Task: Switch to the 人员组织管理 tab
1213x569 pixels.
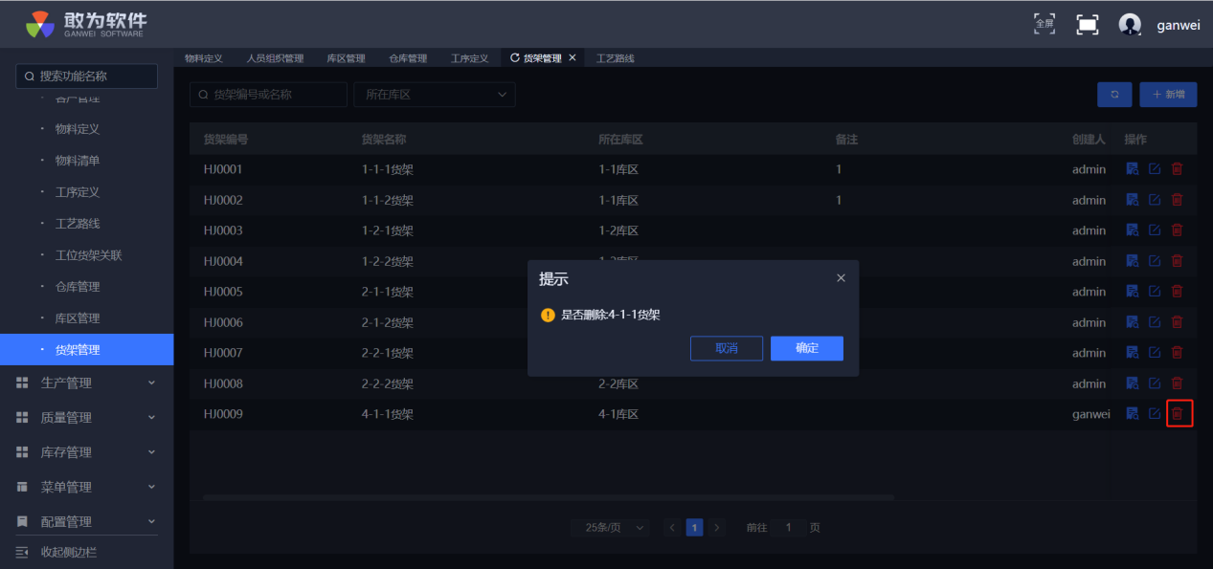Action: 275,58
